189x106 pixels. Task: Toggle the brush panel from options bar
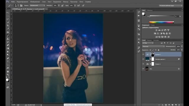21,6
